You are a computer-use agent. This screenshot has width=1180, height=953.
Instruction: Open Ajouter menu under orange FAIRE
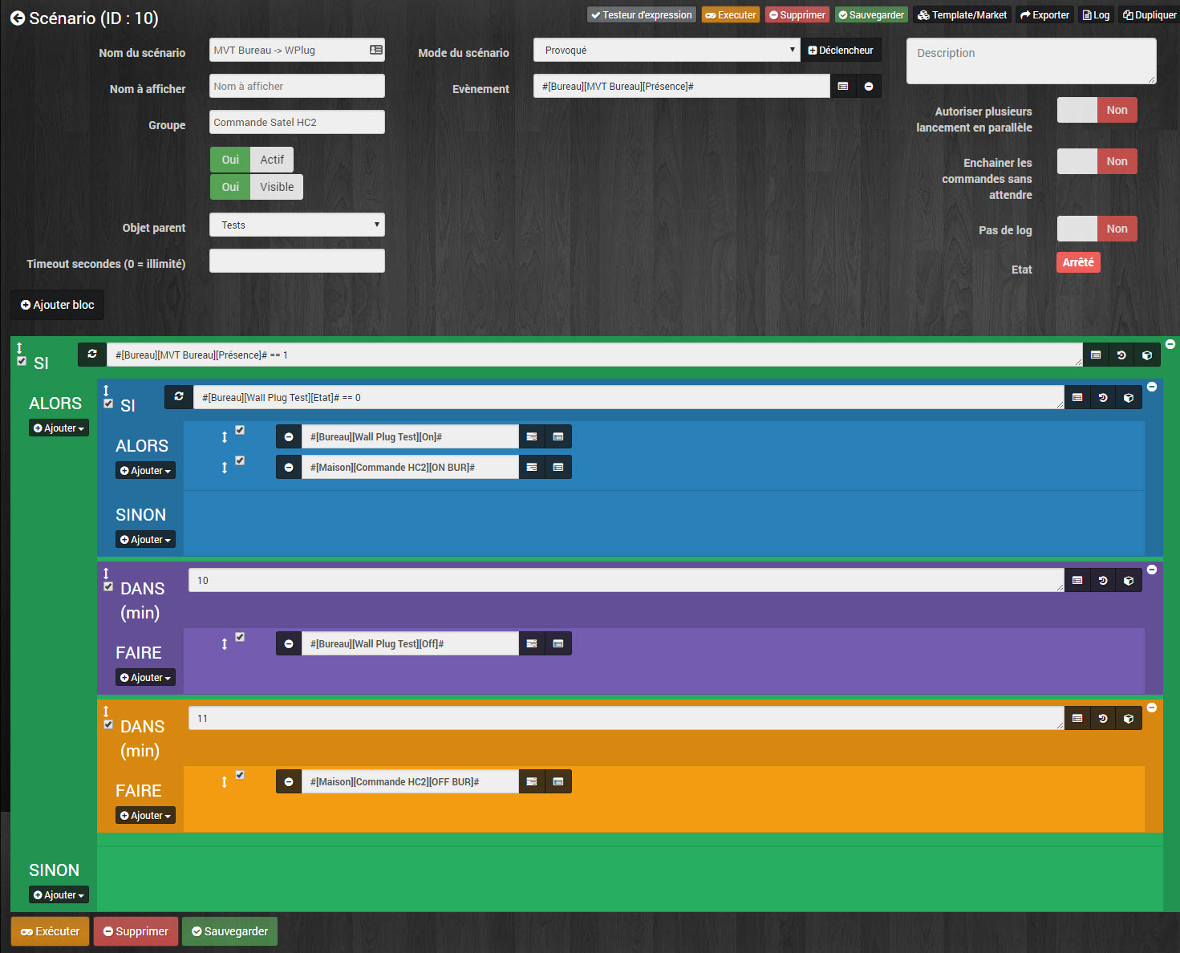[x=145, y=816]
